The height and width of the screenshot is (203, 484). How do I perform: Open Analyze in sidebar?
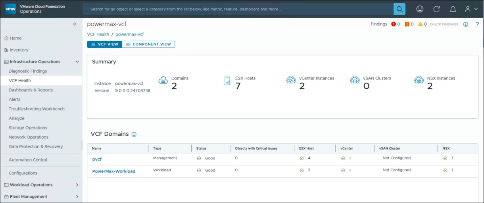(x=17, y=118)
